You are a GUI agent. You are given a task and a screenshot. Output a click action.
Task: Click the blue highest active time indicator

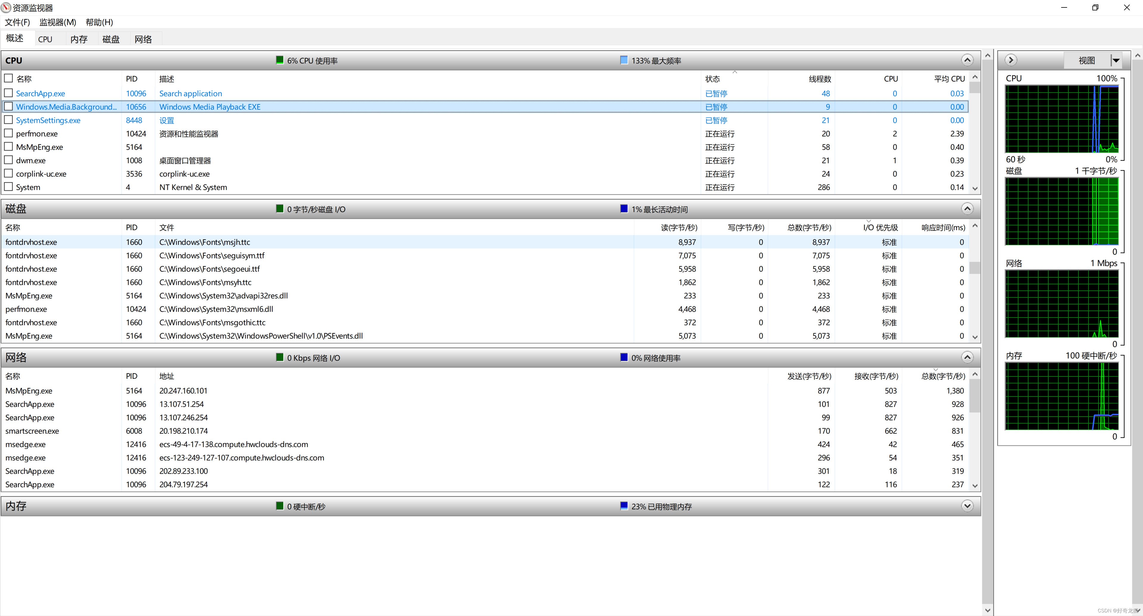pos(624,208)
